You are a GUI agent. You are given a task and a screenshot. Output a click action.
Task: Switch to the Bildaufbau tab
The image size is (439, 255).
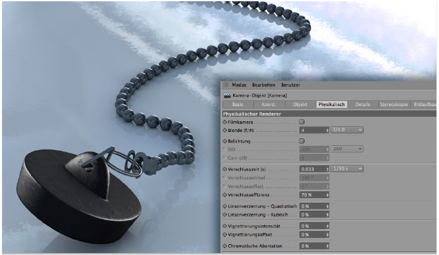423,104
